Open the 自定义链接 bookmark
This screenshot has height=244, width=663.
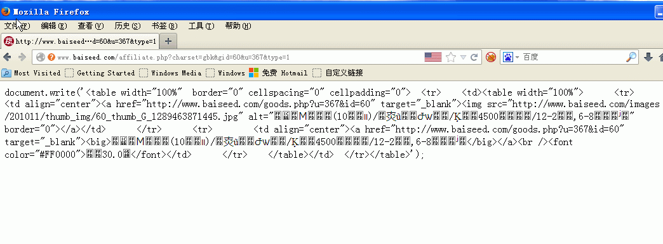pos(338,73)
